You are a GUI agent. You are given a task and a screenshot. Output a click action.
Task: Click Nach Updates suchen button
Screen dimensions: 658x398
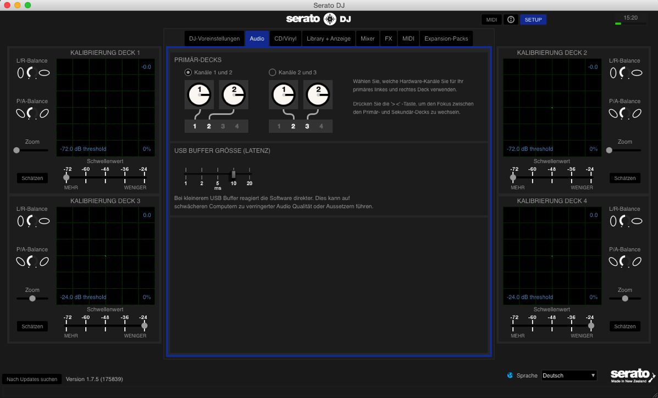coord(32,379)
